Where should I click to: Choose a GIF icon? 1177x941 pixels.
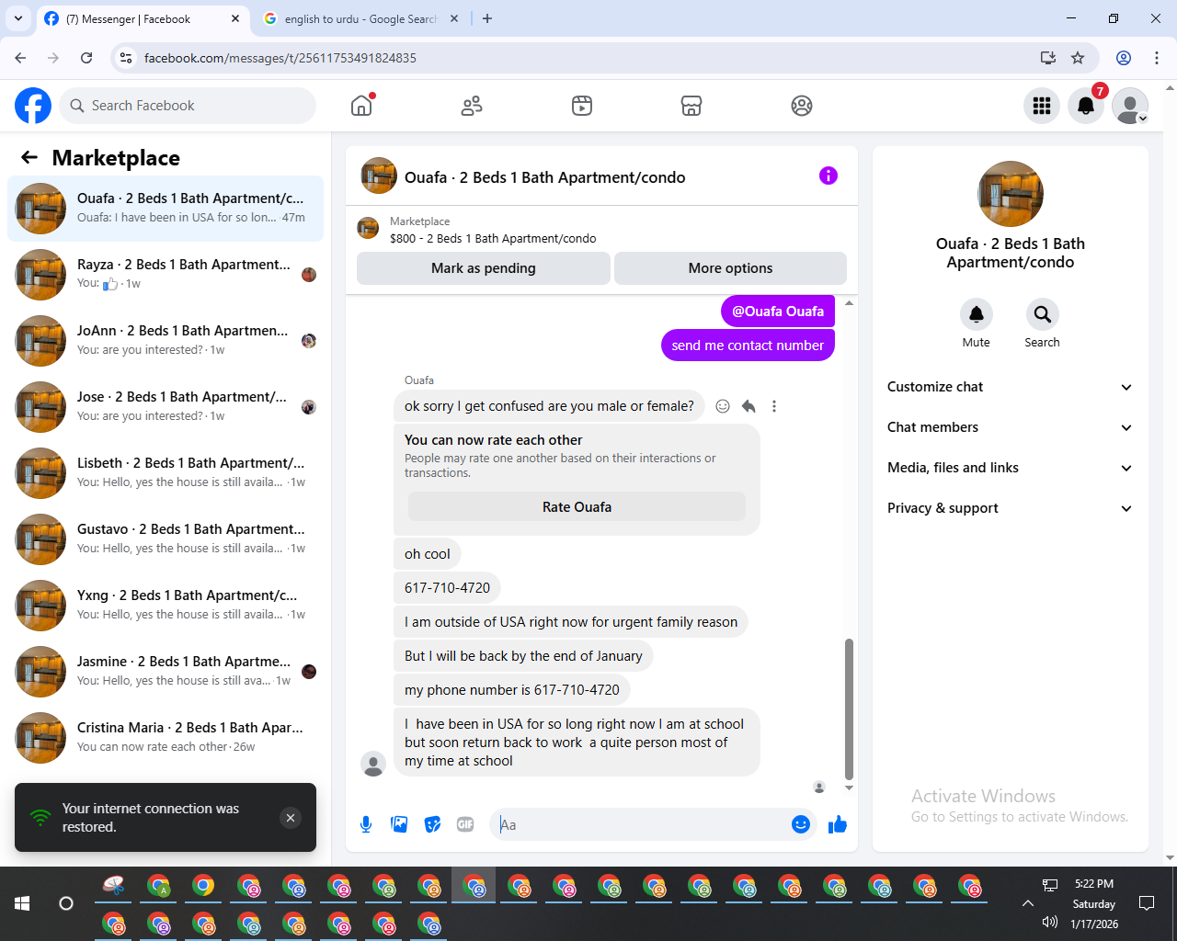point(465,824)
